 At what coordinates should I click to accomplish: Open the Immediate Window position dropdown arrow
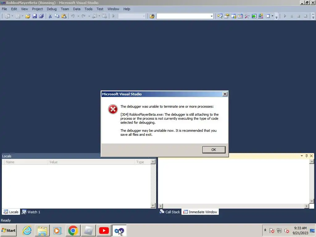point(302,156)
